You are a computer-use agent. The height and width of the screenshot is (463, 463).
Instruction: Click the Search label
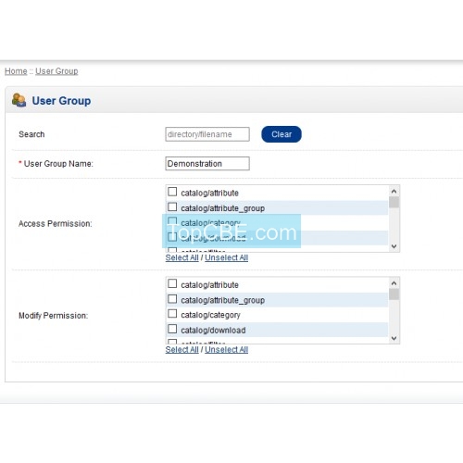31,134
